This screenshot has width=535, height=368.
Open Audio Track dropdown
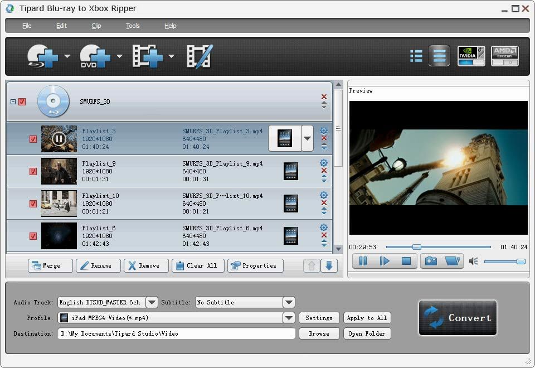(152, 302)
